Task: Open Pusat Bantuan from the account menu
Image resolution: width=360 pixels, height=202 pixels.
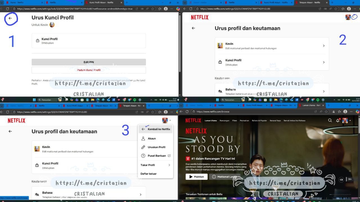Action: (156, 156)
